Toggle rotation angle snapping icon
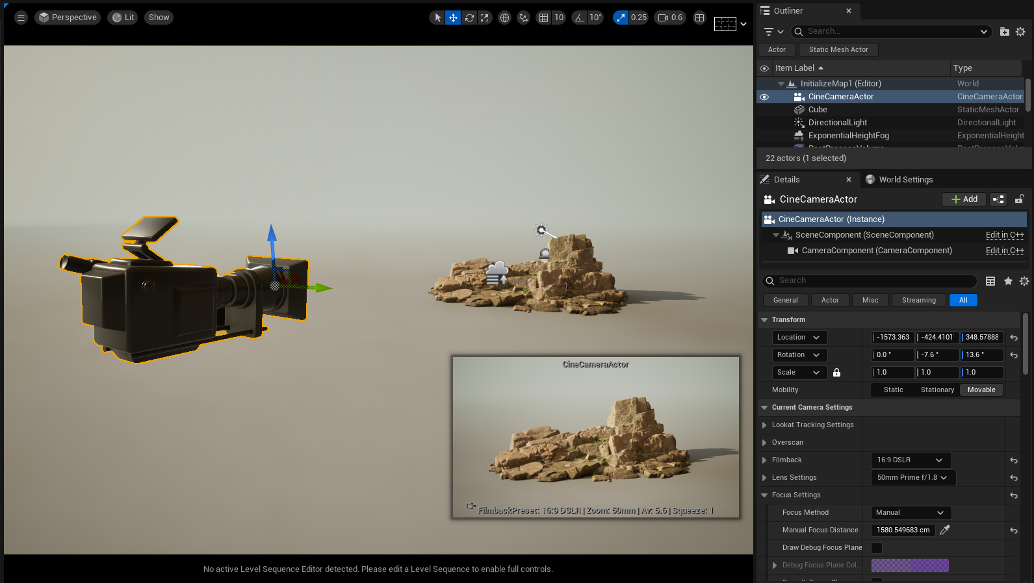Viewport: 1034px width, 583px height. pos(579,18)
